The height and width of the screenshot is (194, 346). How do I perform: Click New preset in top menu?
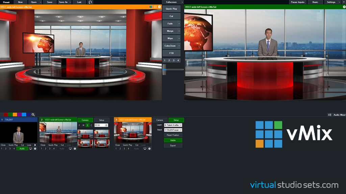pos(20,2)
